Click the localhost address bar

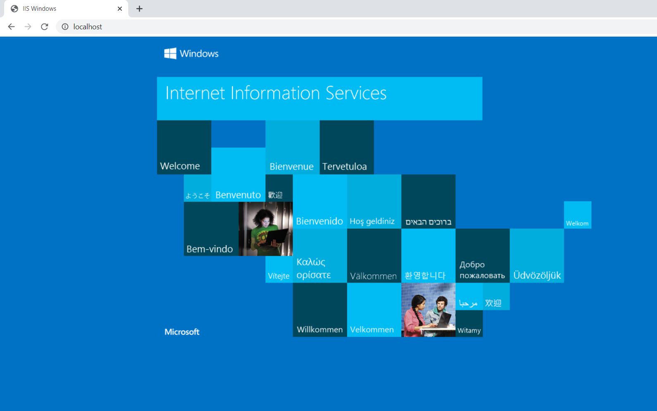[355, 27]
